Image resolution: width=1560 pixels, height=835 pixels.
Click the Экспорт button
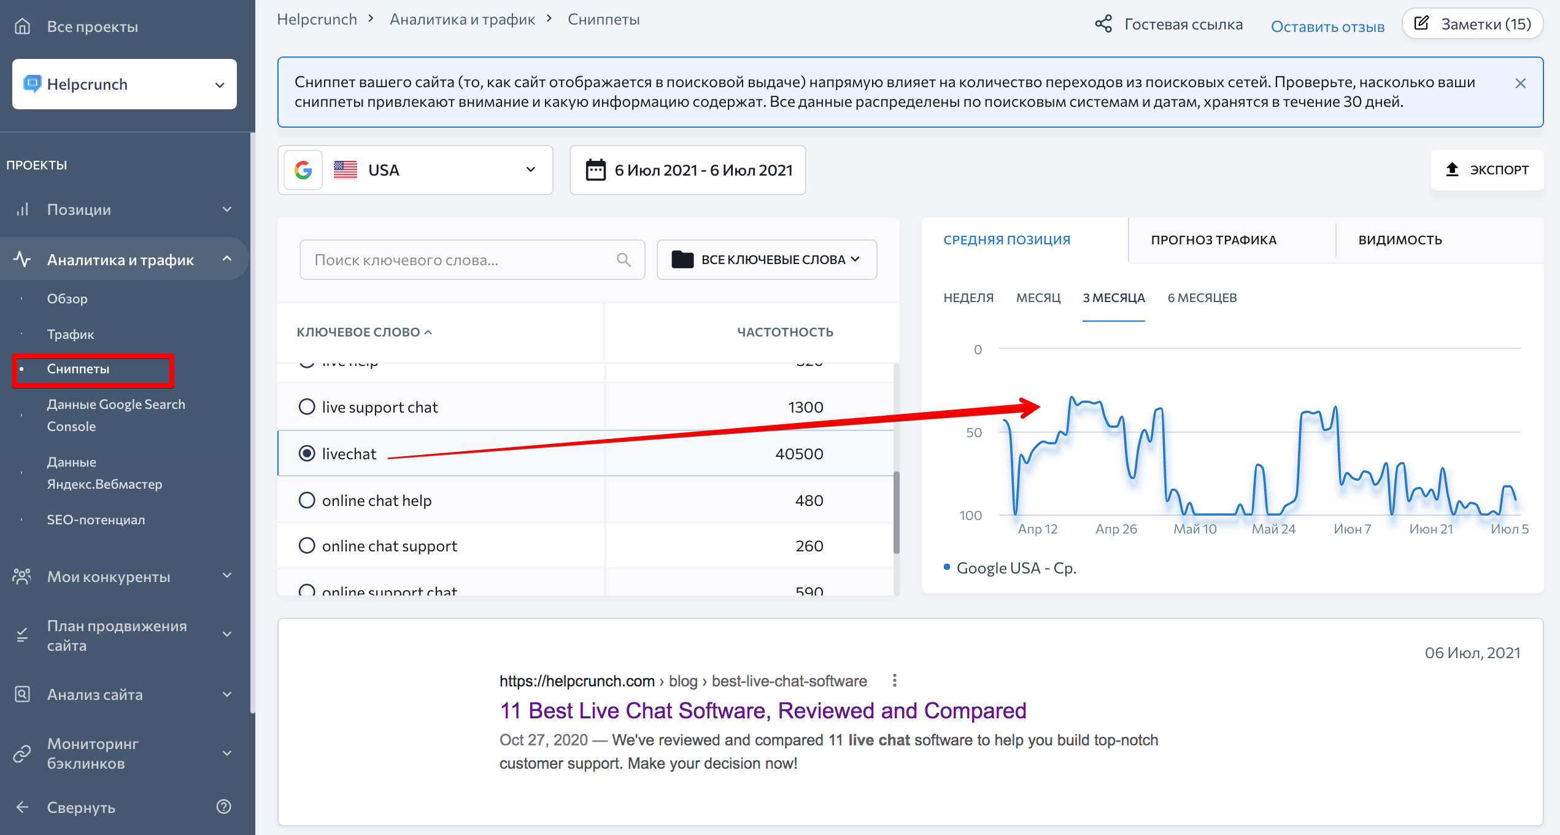[x=1487, y=170]
